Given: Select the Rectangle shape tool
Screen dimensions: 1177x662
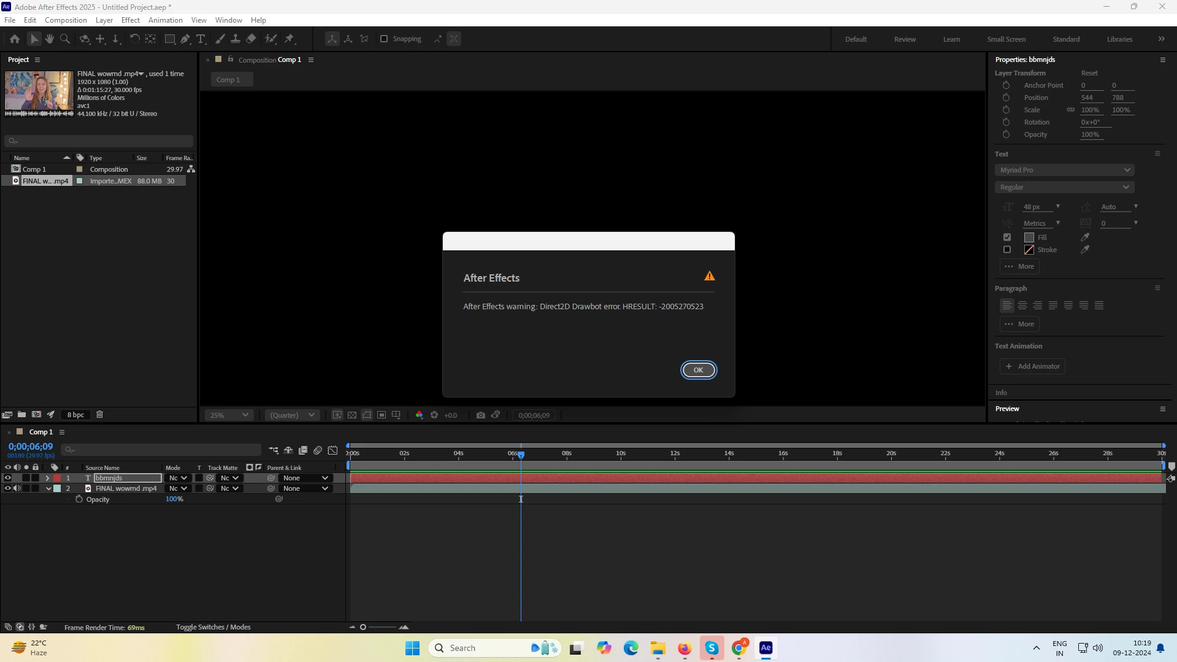Looking at the screenshot, I should [170, 39].
